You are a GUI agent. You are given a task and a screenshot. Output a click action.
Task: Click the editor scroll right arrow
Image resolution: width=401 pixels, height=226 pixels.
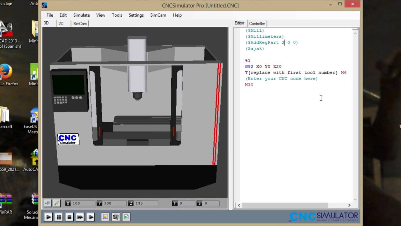tap(349, 205)
